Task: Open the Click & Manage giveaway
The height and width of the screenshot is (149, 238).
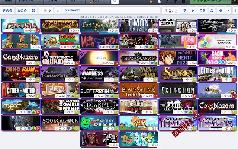Action: (178, 41)
